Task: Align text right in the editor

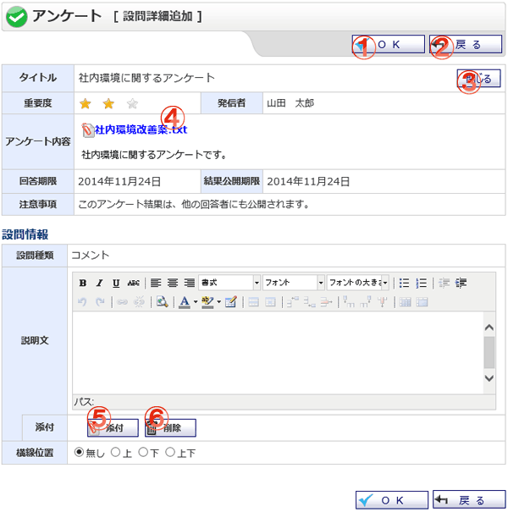Action: click(x=189, y=283)
